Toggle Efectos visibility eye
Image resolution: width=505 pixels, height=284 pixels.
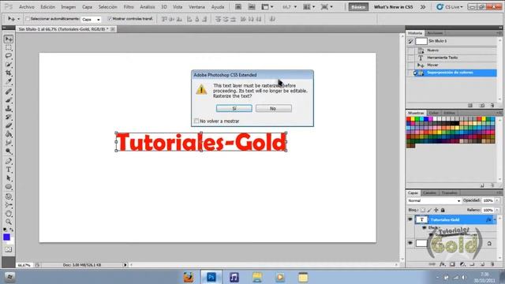[x=425, y=228]
